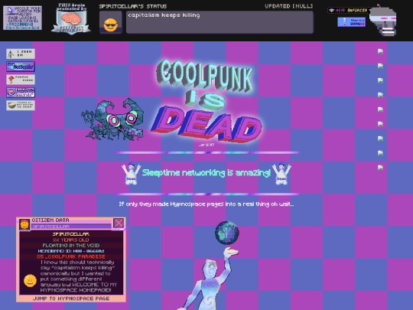This screenshot has height=310, width=413.
Task: Click 'XX YEARS OLD' line in Citizen Data
Action: click(x=71, y=240)
